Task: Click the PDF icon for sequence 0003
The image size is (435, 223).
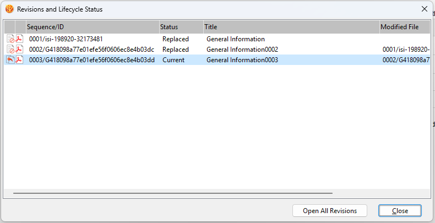Action: [19, 60]
